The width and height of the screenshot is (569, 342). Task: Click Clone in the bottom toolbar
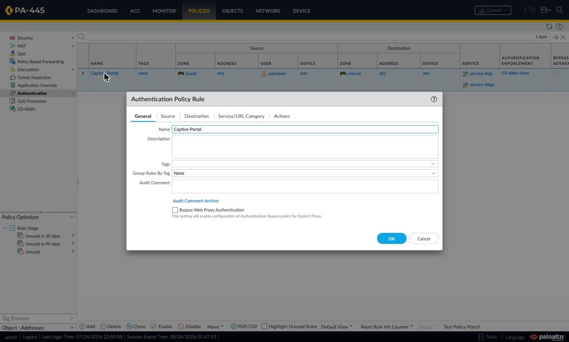point(136,326)
